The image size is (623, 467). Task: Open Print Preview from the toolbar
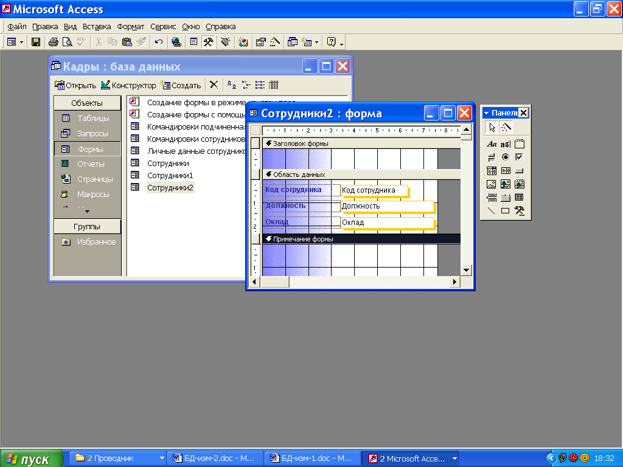coord(68,42)
